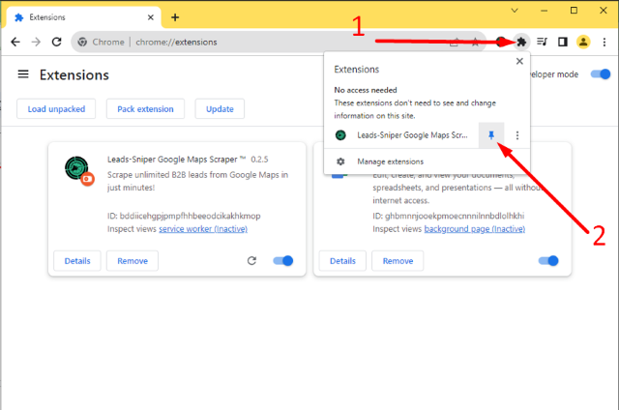Image resolution: width=619 pixels, height=410 pixels.
Task: Open more options for Leads-Sniper in popup
Action: click(517, 135)
